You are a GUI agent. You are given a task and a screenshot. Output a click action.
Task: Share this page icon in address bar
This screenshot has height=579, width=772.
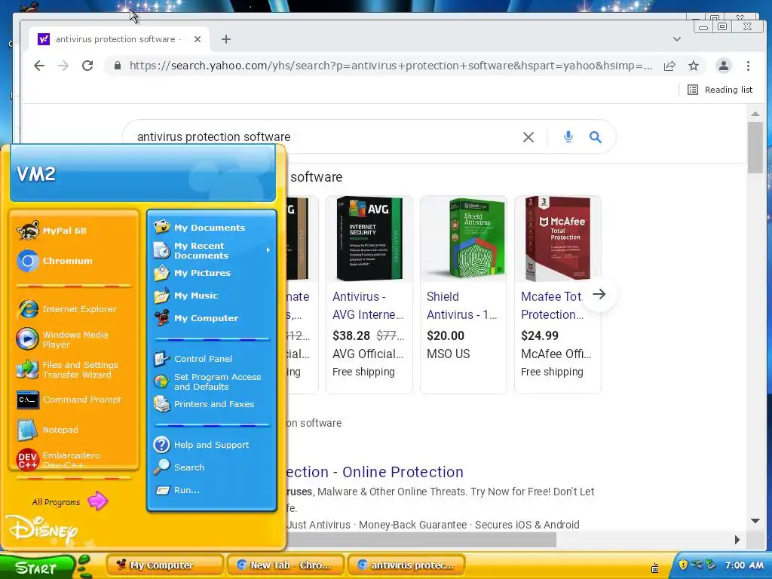pos(669,66)
